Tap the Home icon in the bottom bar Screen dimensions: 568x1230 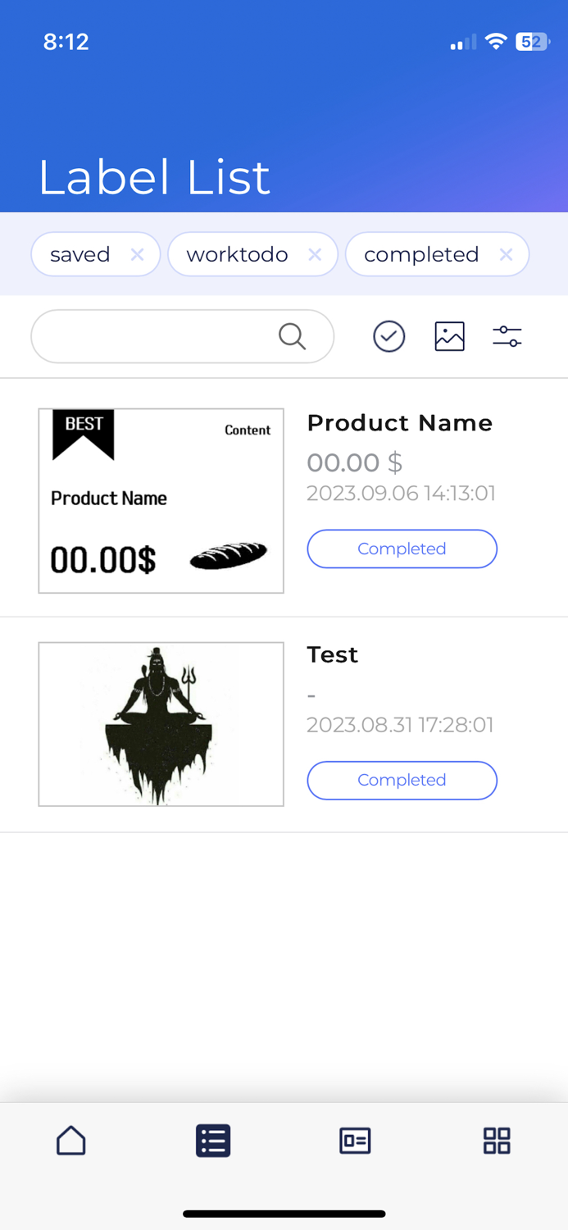tap(71, 1140)
